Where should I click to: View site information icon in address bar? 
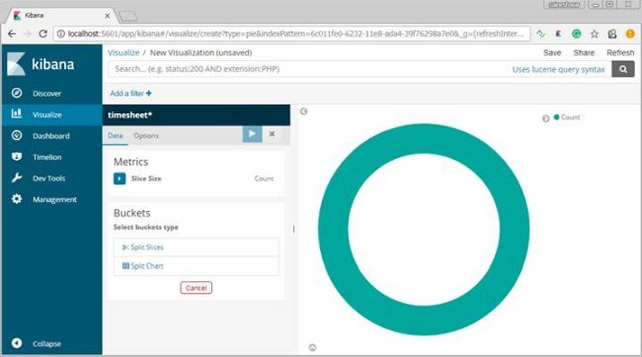(60, 34)
